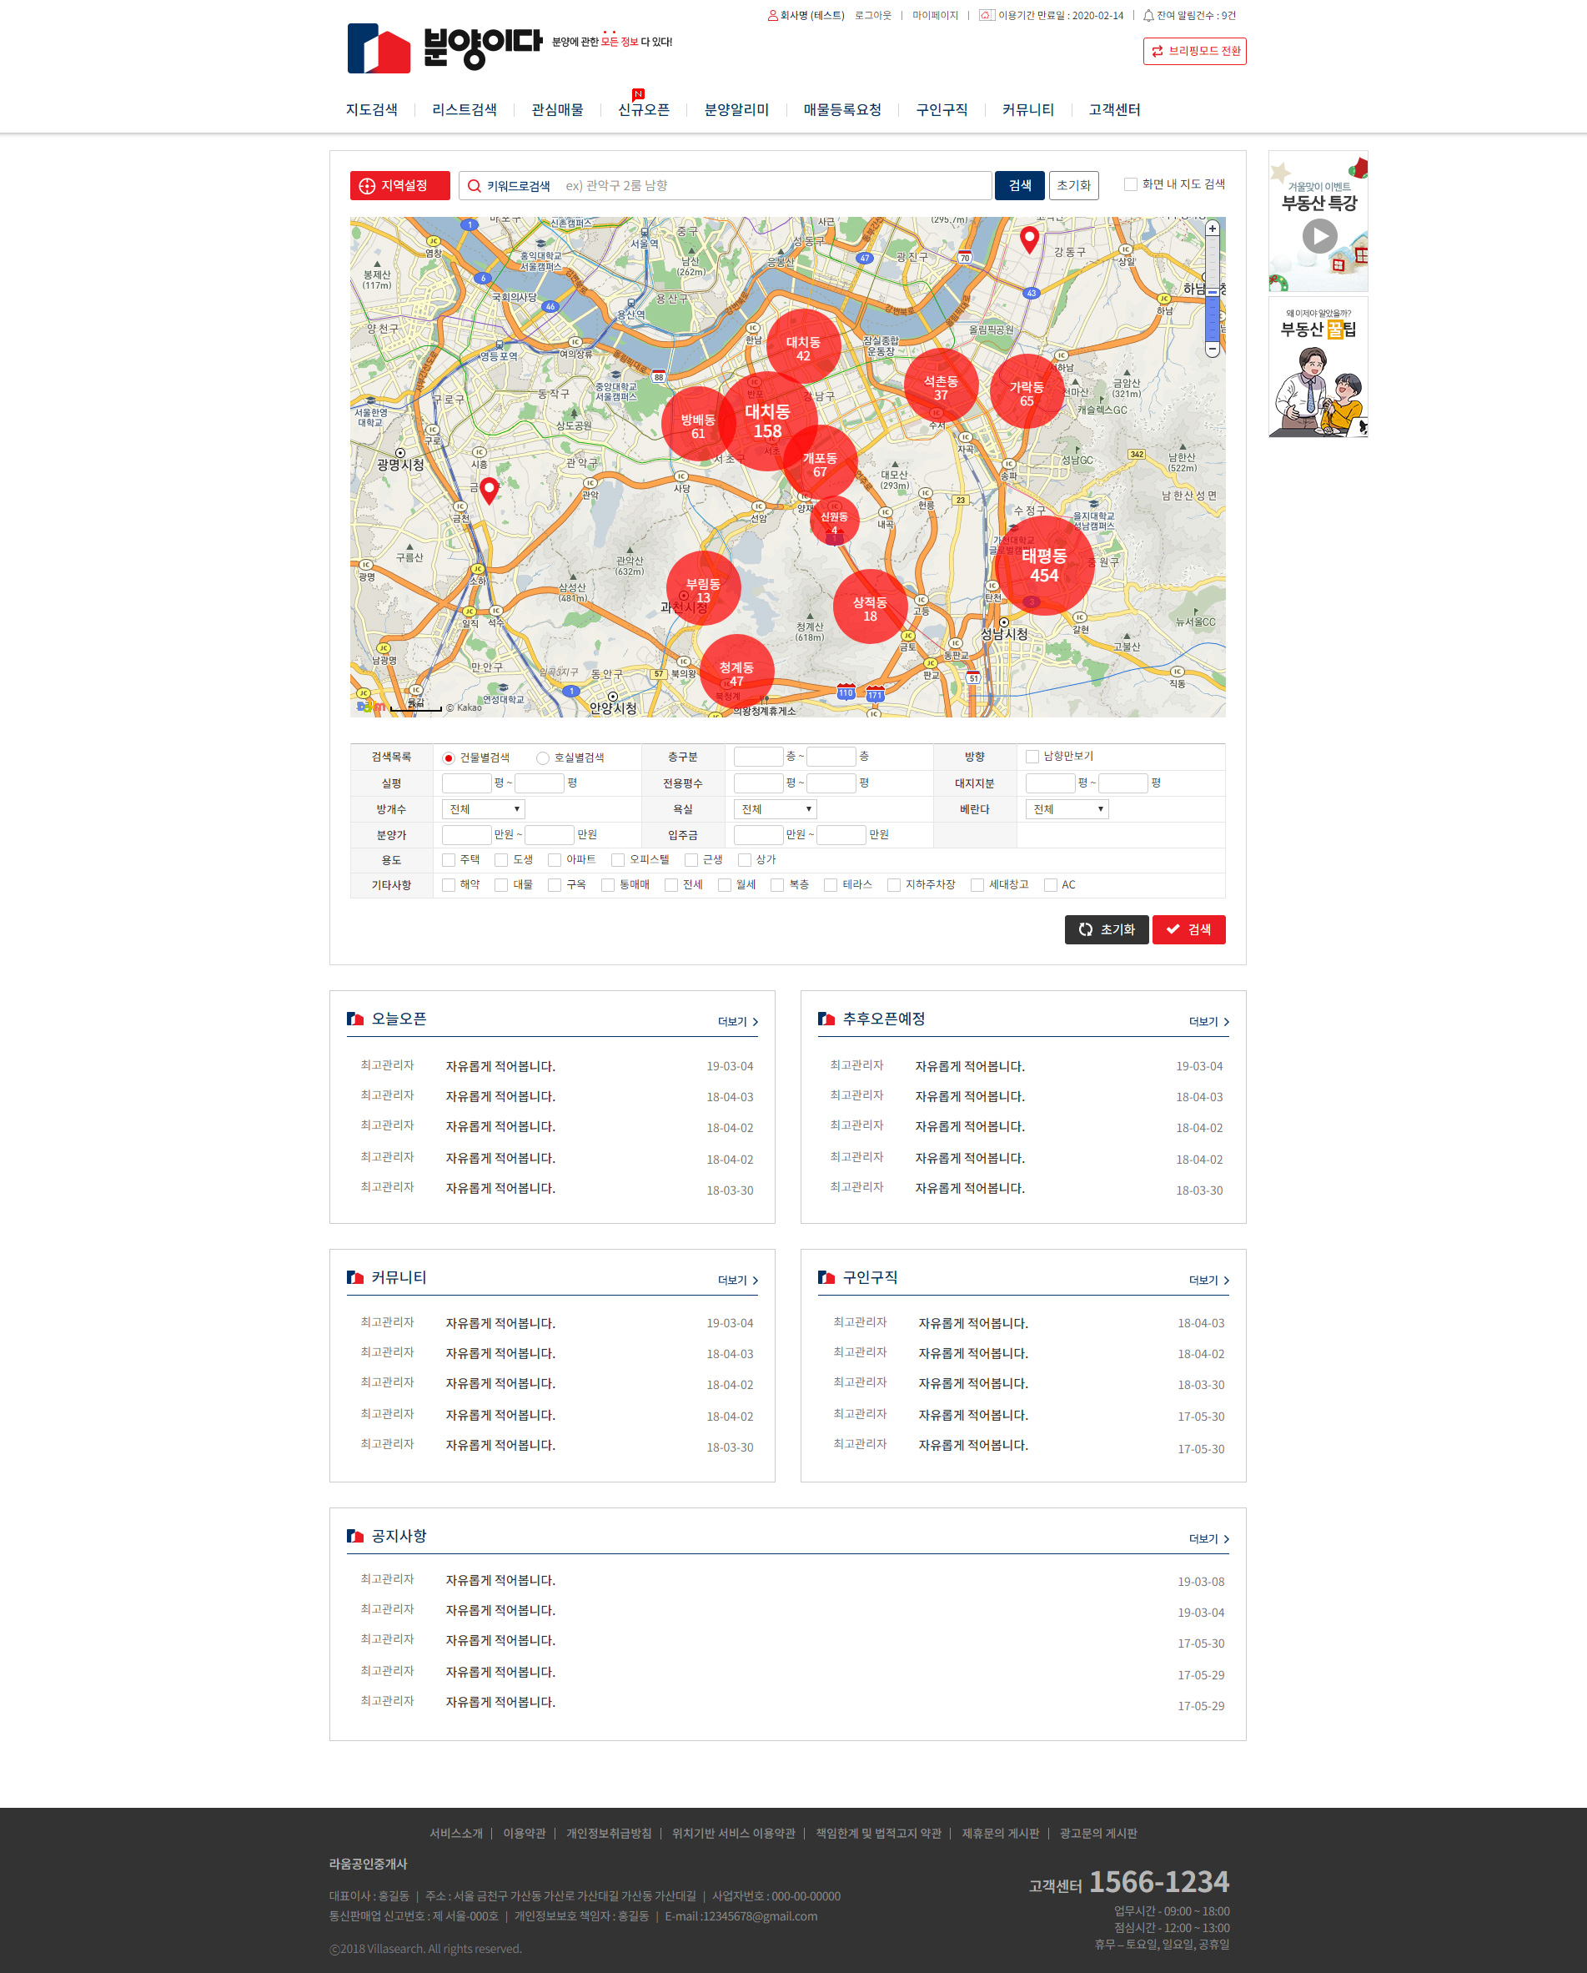
Task: Click the 태평동 454 cluster marker
Action: [1043, 566]
